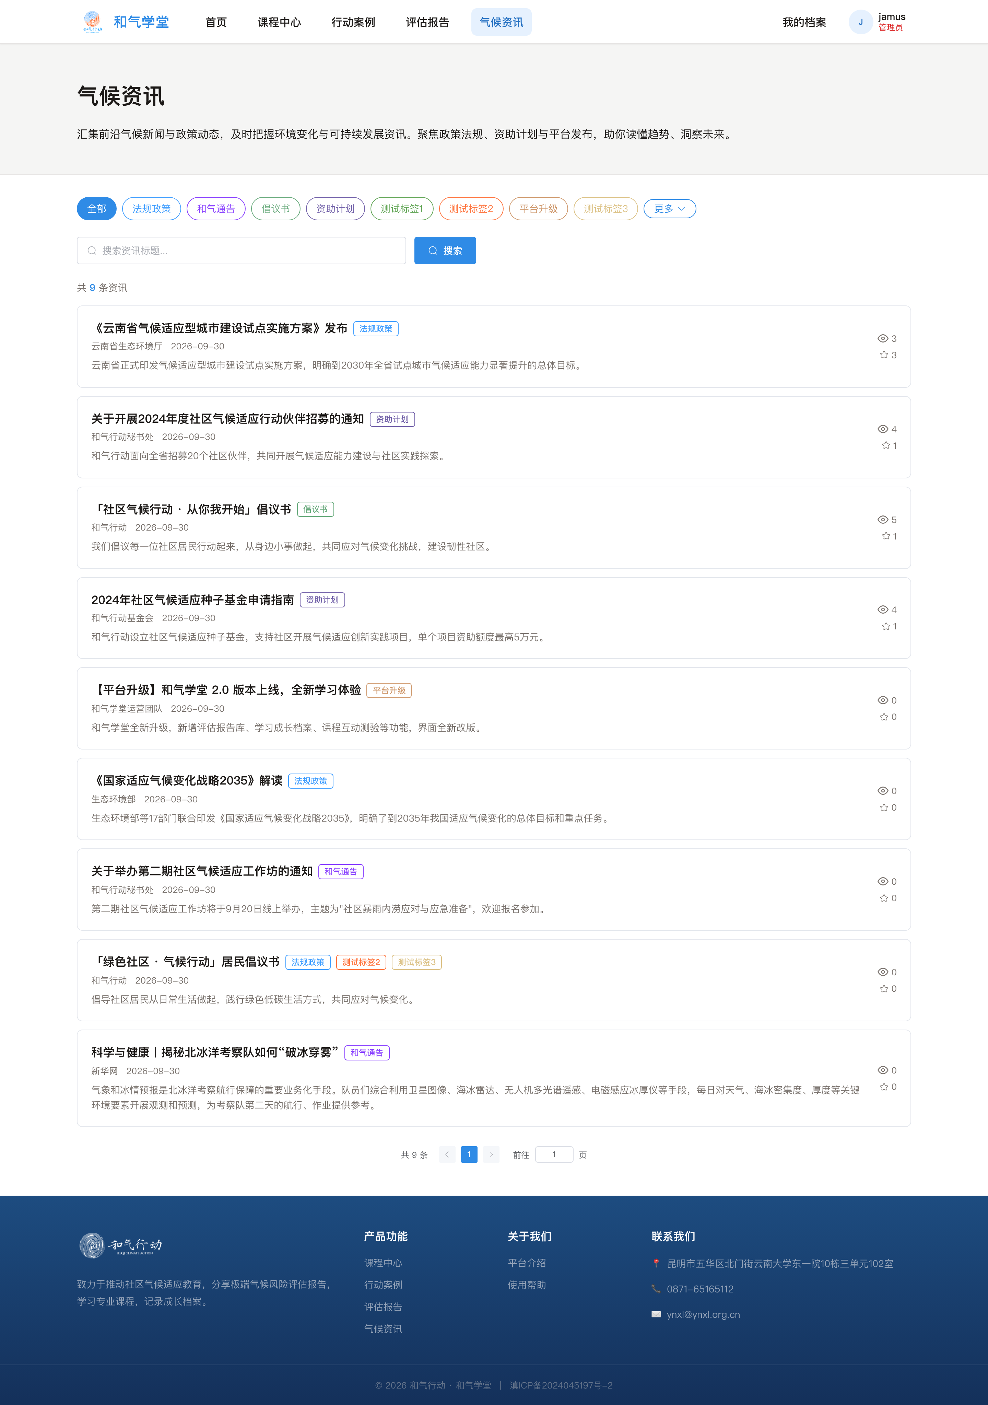Click the 和气学堂 logo icon in header
This screenshot has width=988, height=1405.
[92, 22]
